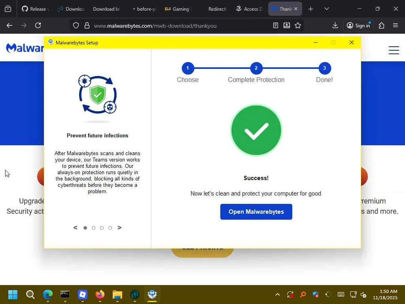The image size is (405, 304).
Task: Click step 2 Complete Protection circle
Action: 256,68
